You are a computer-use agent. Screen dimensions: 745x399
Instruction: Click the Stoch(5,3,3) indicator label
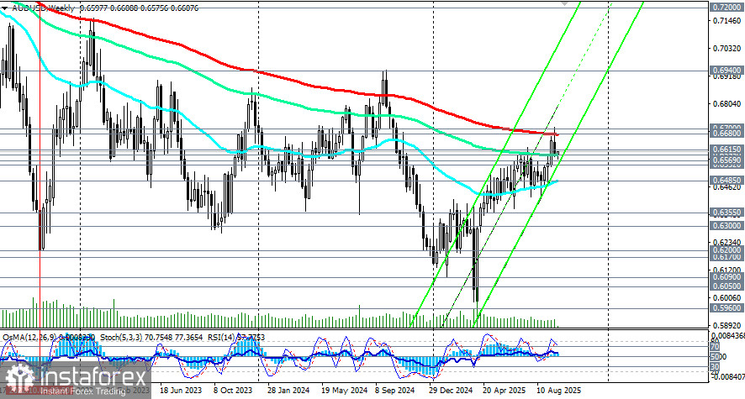pos(121,338)
